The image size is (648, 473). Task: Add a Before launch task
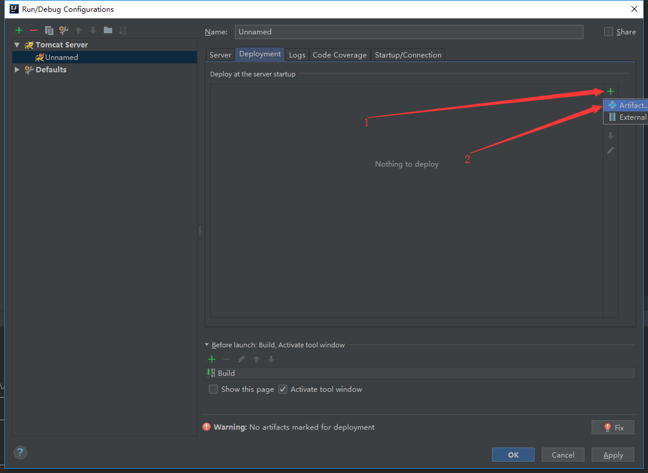[x=212, y=359]
